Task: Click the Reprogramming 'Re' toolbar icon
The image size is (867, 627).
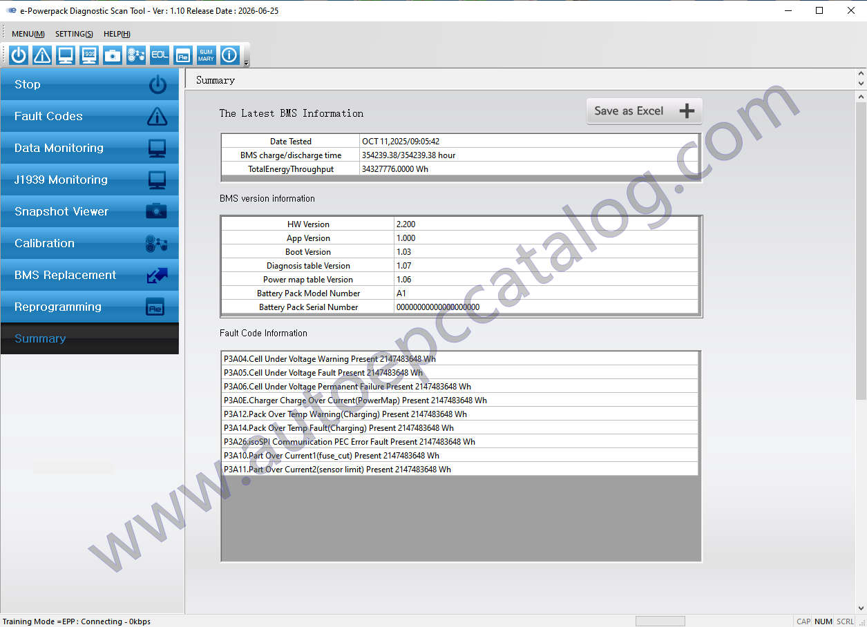Action: point(183,55)
